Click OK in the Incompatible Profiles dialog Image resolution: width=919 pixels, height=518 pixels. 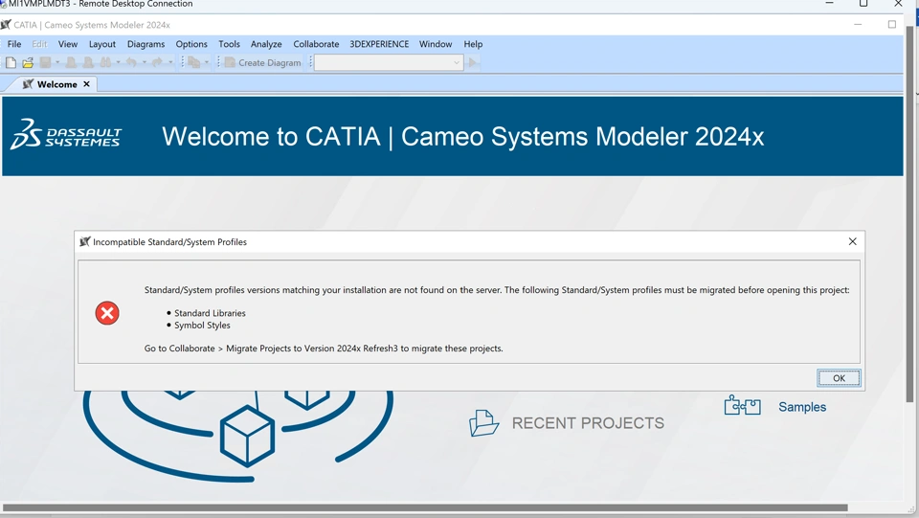(x=839, y=378)
